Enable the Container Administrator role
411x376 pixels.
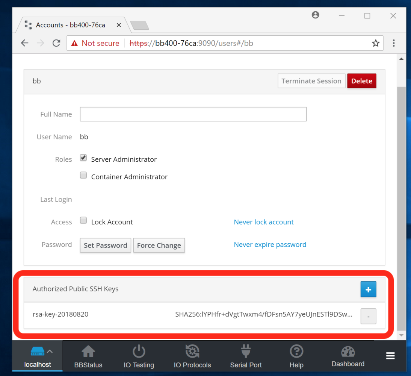(83, 176)
